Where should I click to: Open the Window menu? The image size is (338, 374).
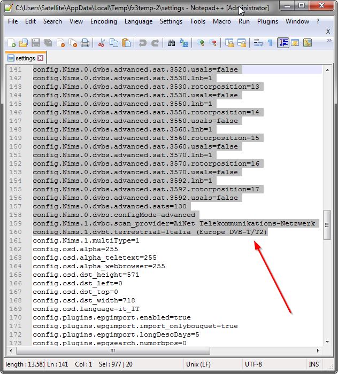(x=297, y=21)
